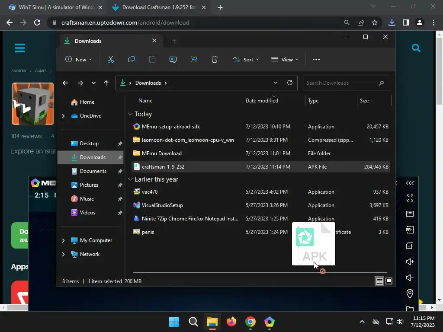Expand My Computer in navigation pane
Viewport: 443px width, 332px height.
[63, 240]
